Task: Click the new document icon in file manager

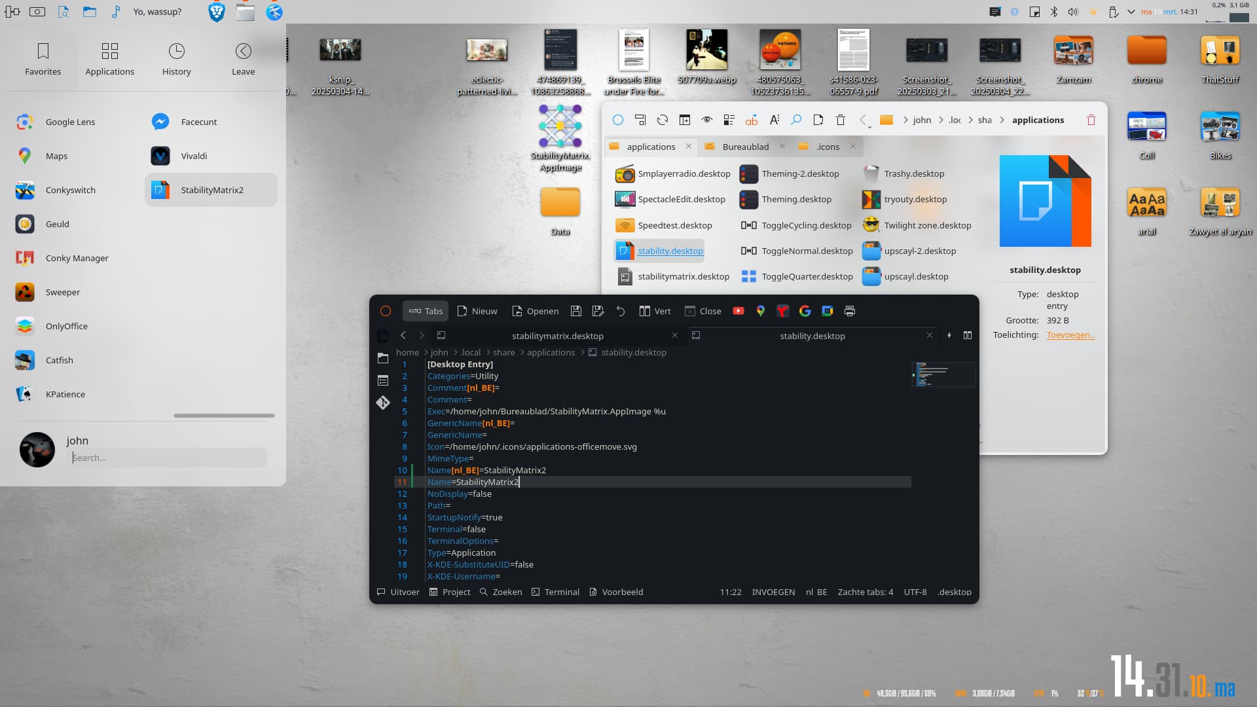Action: [818, 120]
